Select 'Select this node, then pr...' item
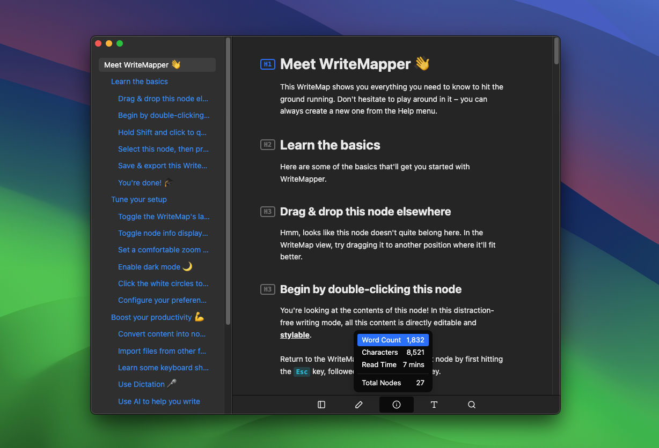This screenshot has height=448, width=659. pos(163,149)
